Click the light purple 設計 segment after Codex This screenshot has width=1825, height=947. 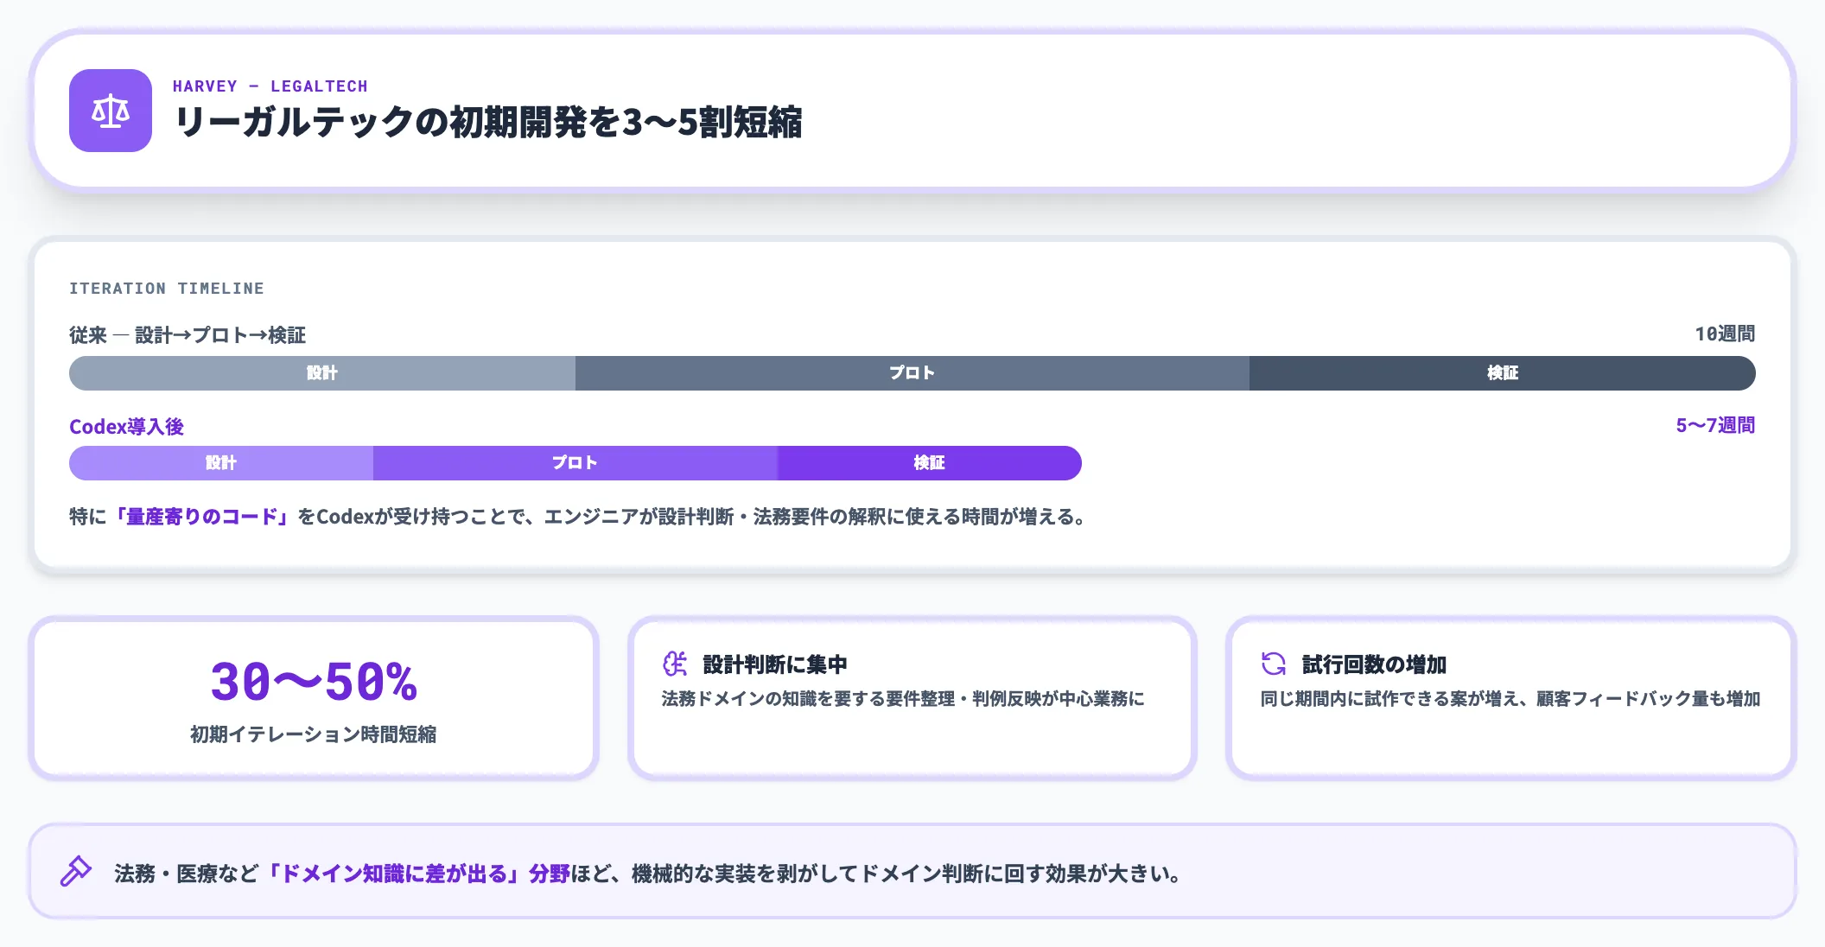point(221,463)
